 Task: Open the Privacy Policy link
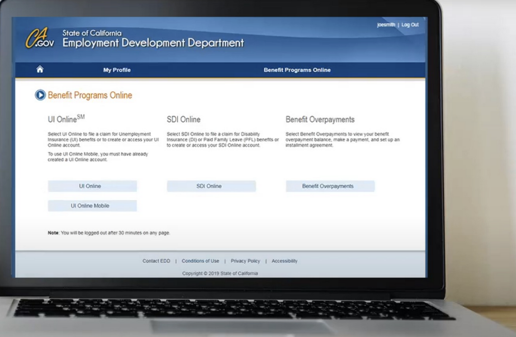pos(245,261)
